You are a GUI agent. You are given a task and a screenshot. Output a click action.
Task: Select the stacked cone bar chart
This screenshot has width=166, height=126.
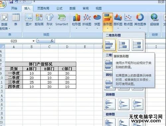[123, 104]
